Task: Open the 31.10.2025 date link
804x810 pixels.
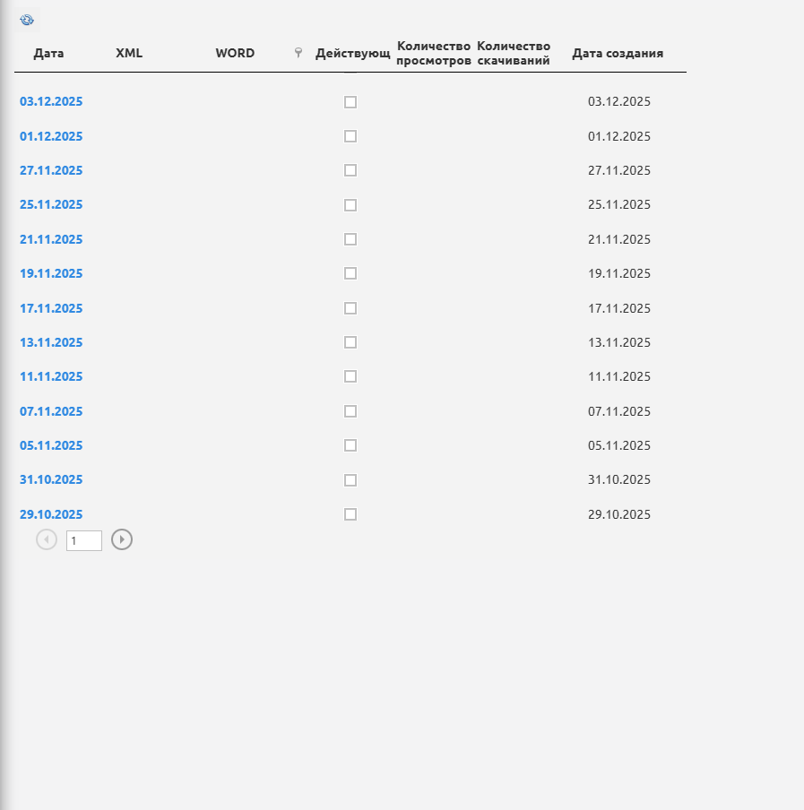Action: (x=51, y=480)
